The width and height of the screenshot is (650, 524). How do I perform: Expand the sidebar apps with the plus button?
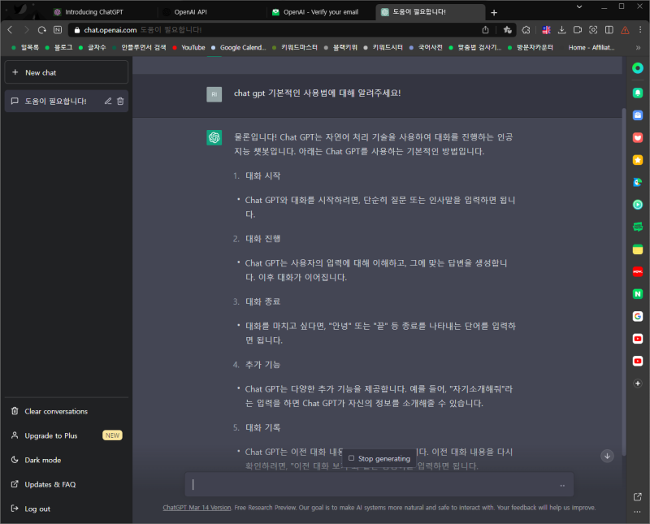pos(637,383)
